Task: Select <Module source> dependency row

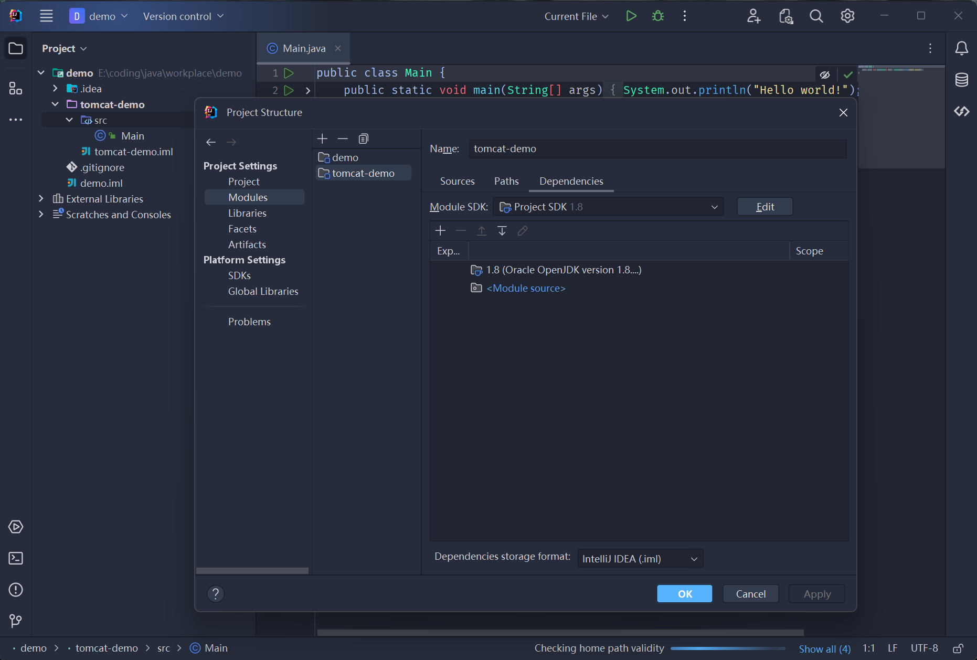Action: click(x=639, y=288)
